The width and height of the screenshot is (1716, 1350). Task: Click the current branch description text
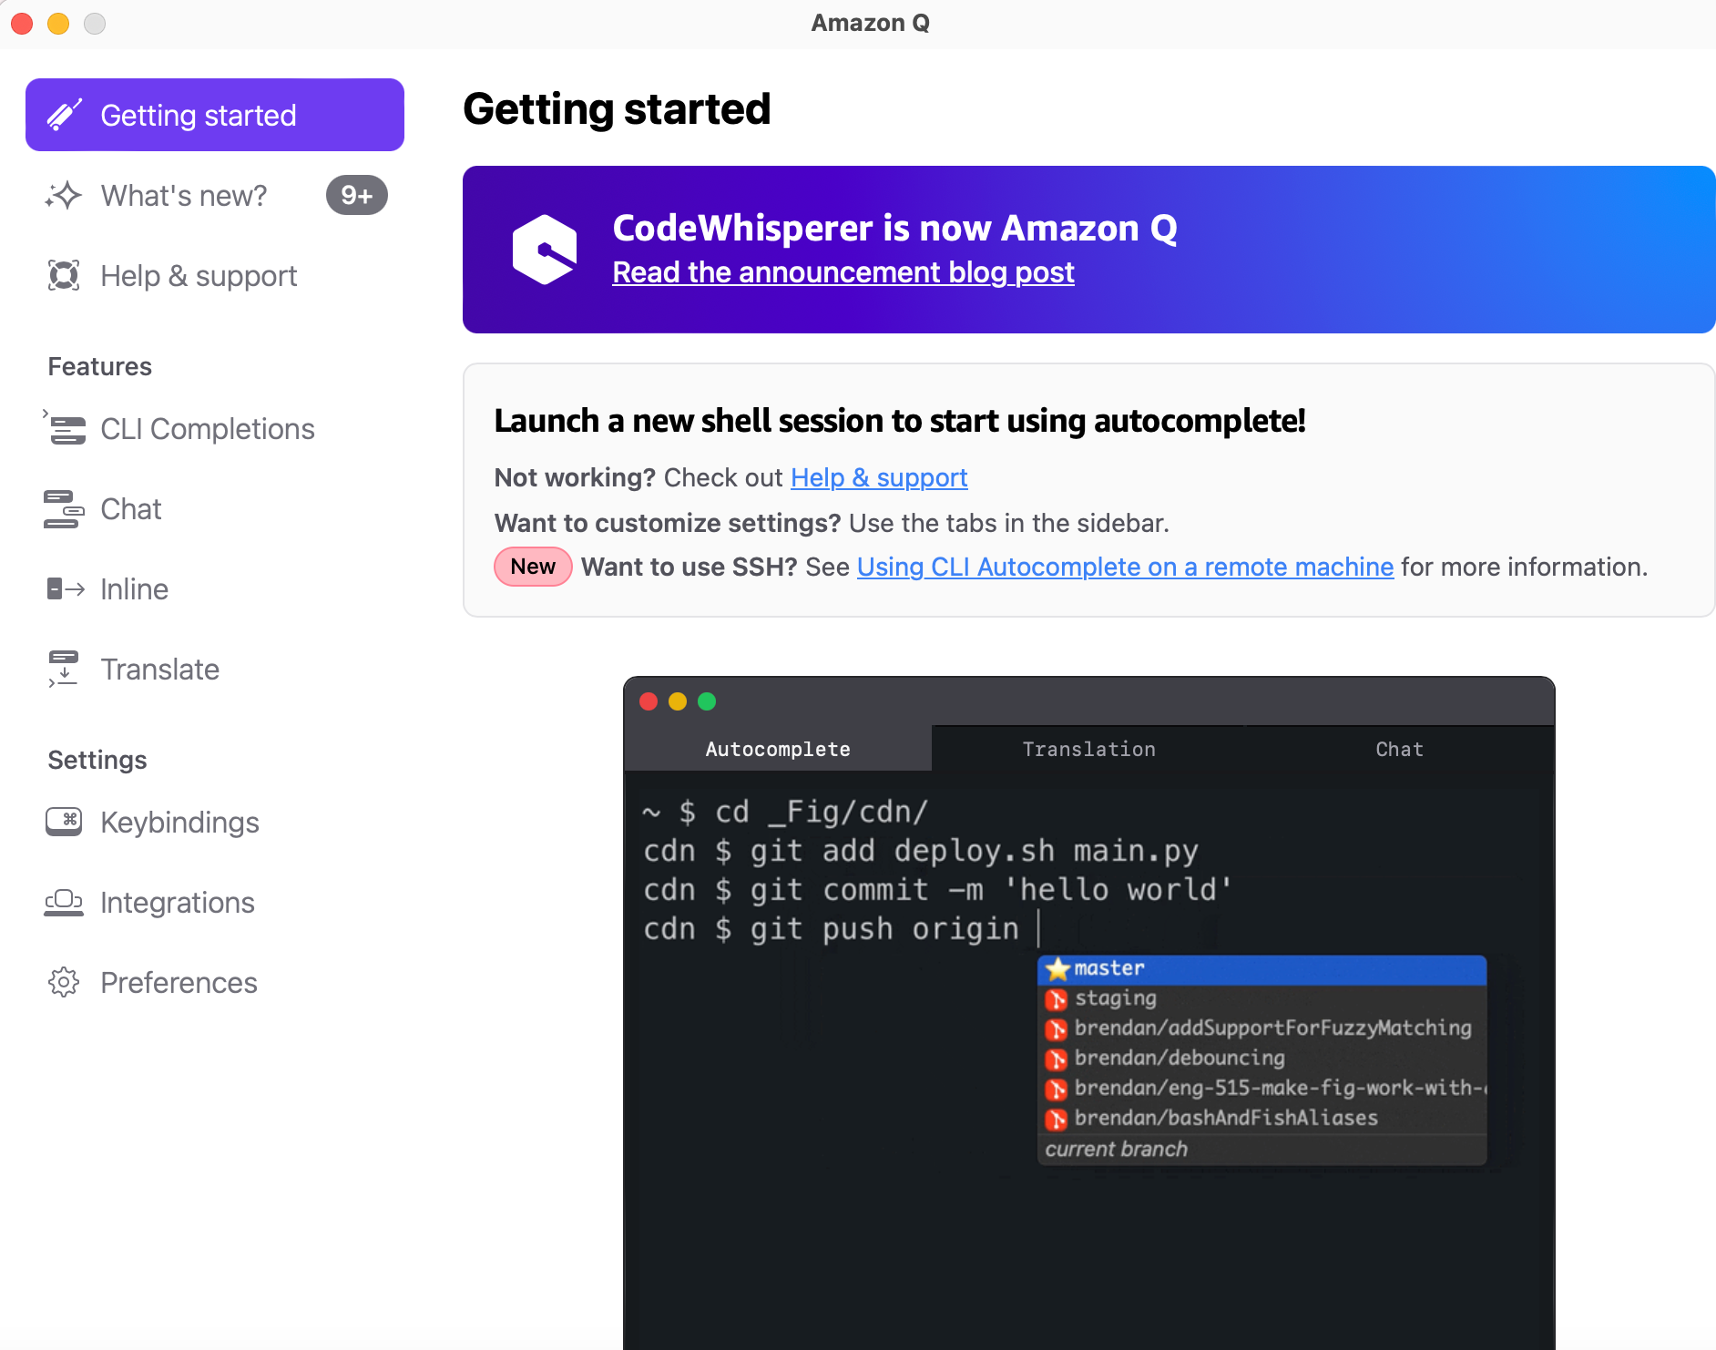coord(1117,1150)
